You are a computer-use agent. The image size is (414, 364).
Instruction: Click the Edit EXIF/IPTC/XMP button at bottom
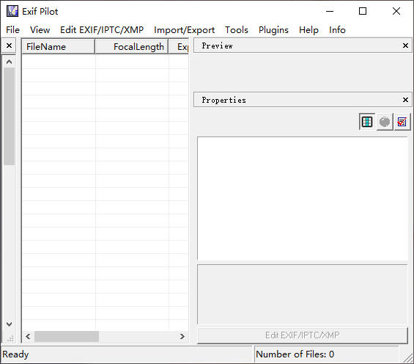click(303, 335)
